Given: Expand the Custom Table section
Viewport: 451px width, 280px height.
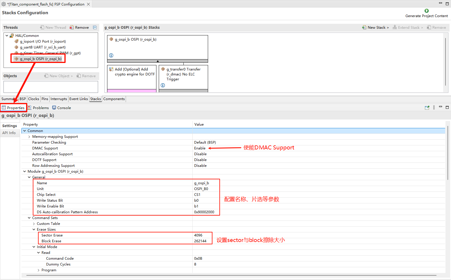Looking at the screenshot, I should click(34, 224).
